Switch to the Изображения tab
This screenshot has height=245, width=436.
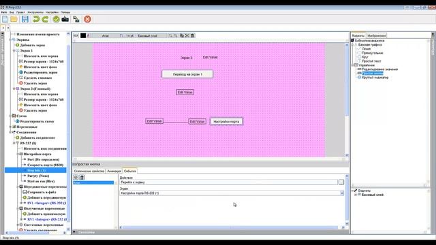(376, 35)
